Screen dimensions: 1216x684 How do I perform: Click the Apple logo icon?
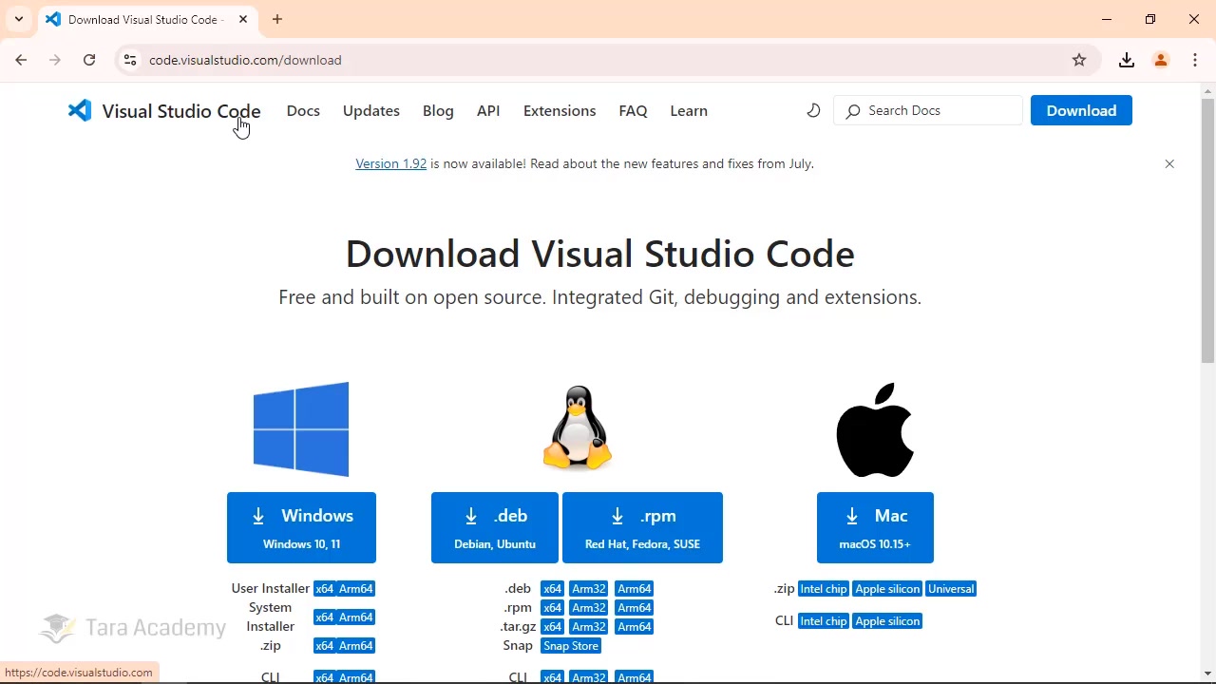pos(874,429)
